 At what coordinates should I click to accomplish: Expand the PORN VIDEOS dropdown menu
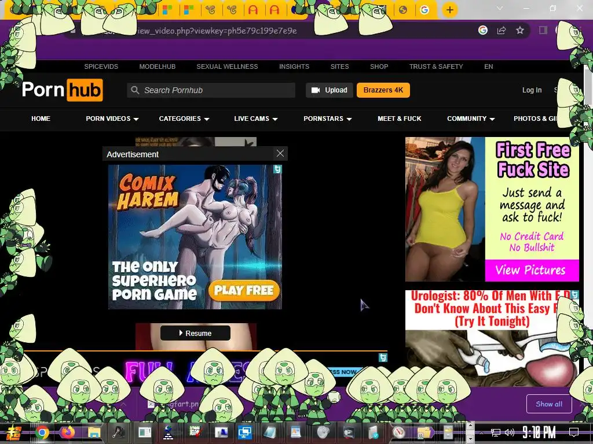(x=112, y=119)
